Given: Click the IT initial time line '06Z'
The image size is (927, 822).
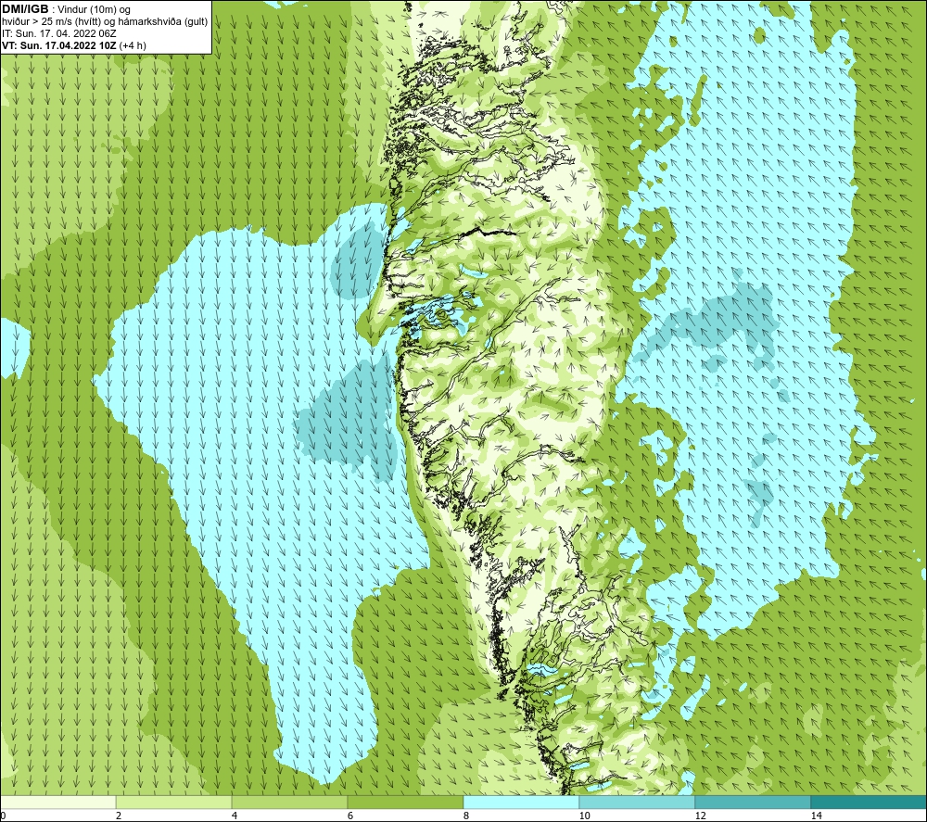Looking at the screenshot, I should [x=59, y=33].
